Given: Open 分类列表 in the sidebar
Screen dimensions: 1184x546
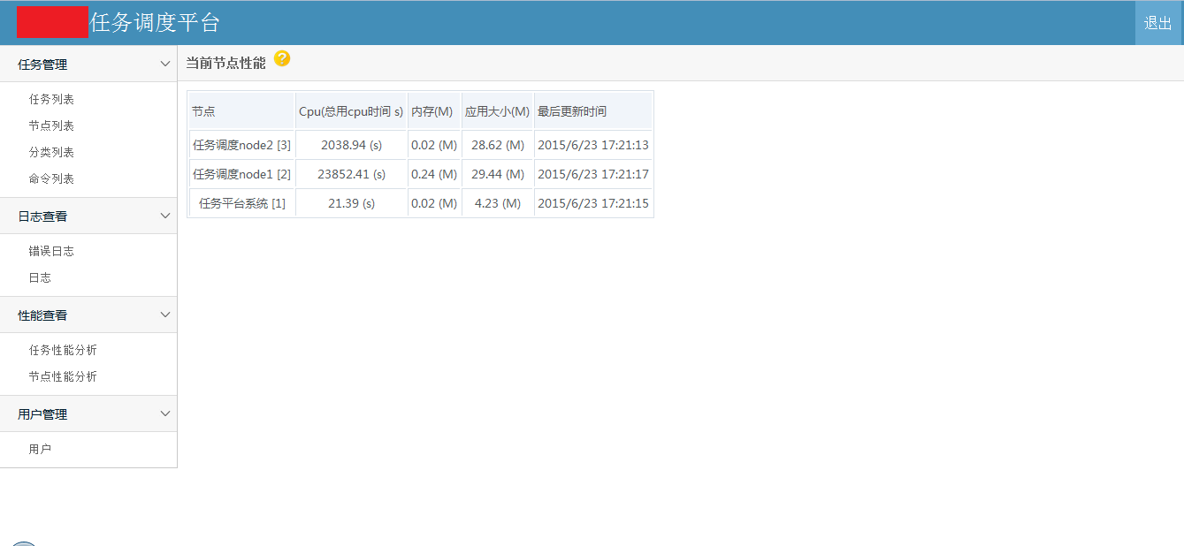Looking at the screenshot, I should click(51, 152).
